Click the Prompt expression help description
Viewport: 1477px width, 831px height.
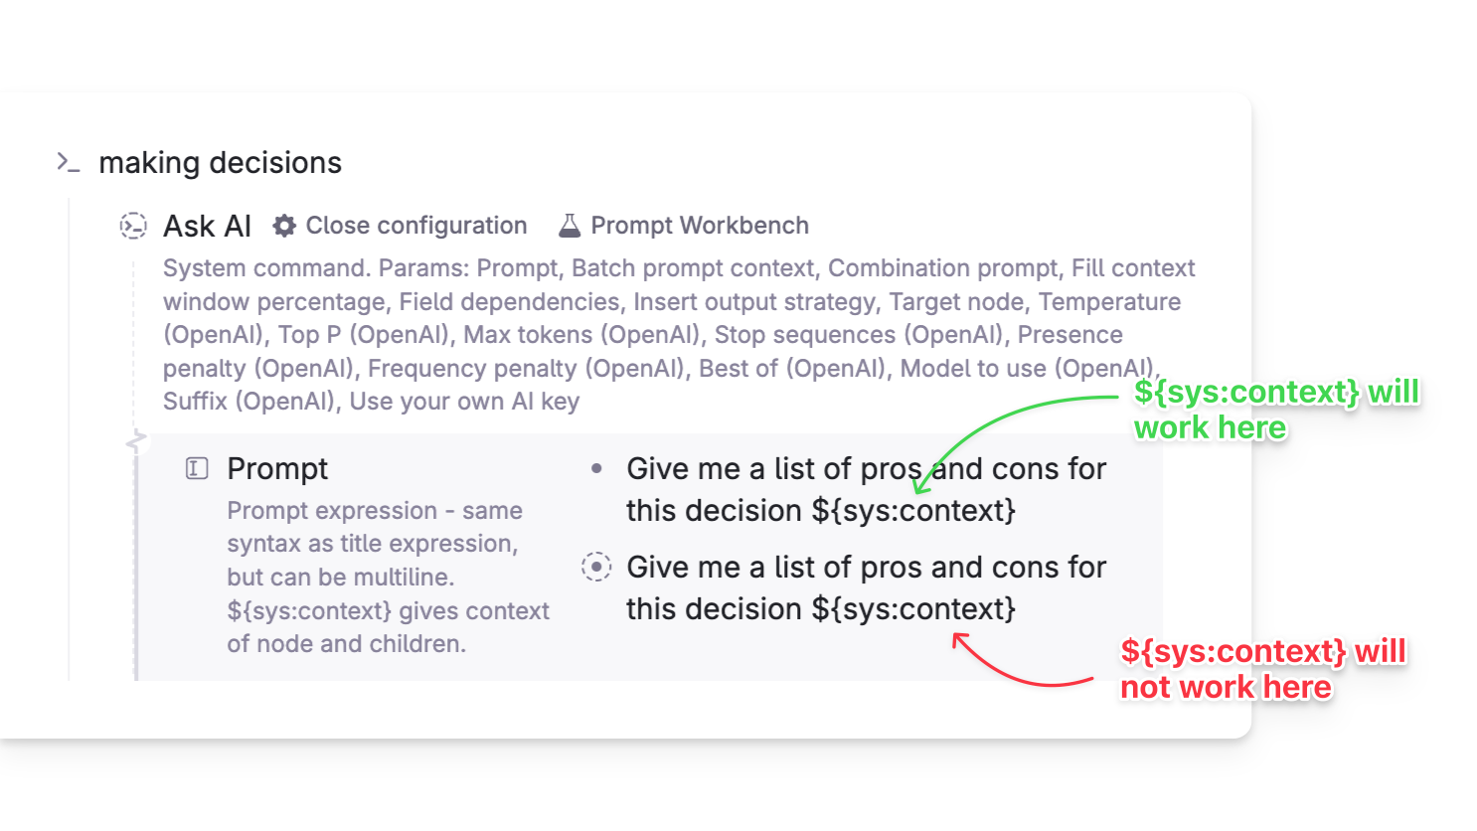[x=389, y=577]
